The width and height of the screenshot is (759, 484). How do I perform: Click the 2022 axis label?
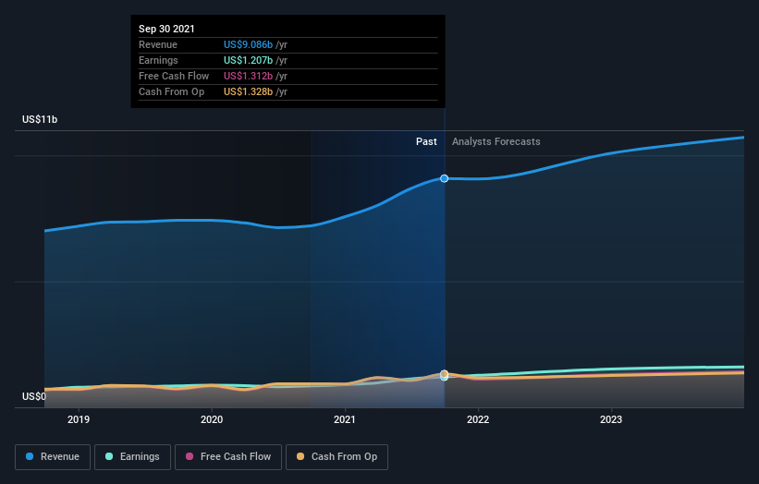478,419
